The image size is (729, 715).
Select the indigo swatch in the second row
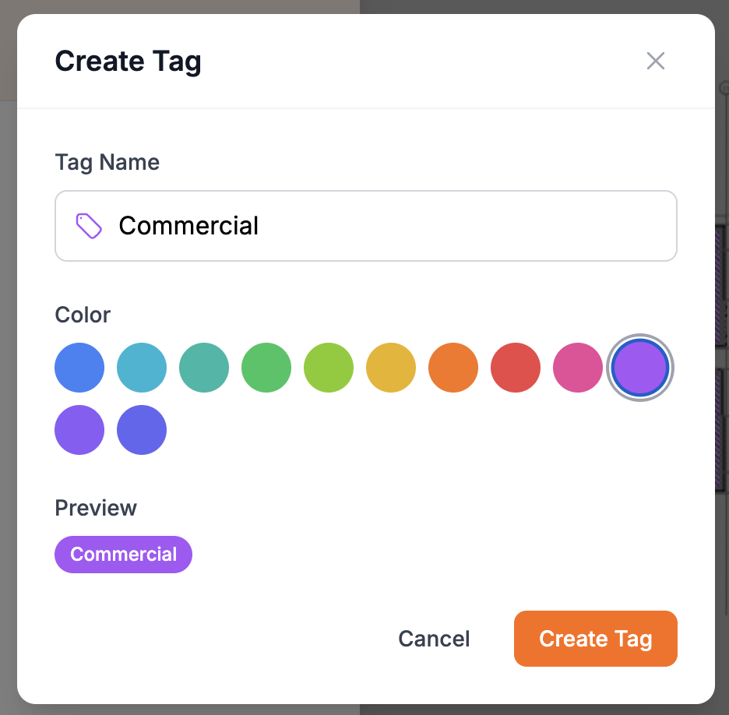(141, 429)
